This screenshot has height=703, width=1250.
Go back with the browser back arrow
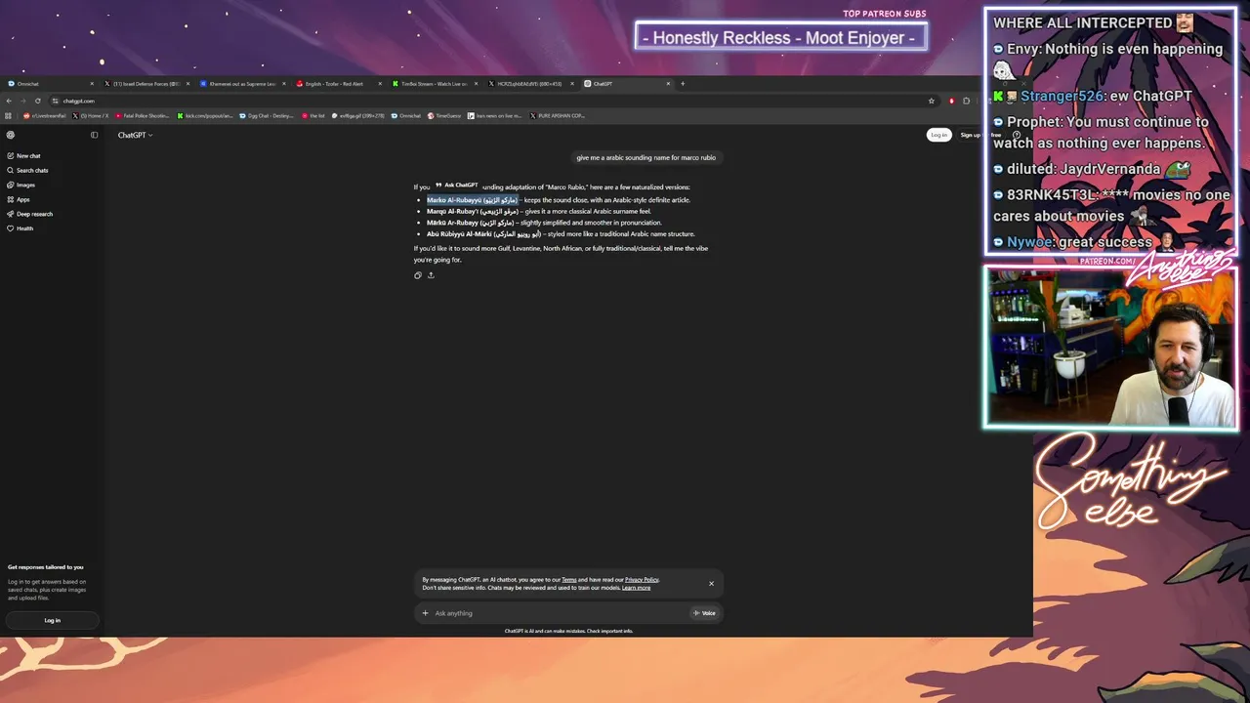[9, 101]
